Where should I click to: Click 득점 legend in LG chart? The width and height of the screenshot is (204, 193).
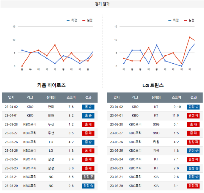pos(173,20)
